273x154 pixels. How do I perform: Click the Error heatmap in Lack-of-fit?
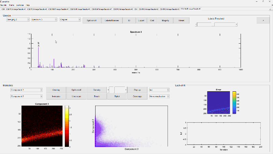[219, 103]
